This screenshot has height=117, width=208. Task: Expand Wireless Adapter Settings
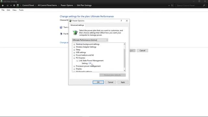pyautogui.click(x=74, y=47)
